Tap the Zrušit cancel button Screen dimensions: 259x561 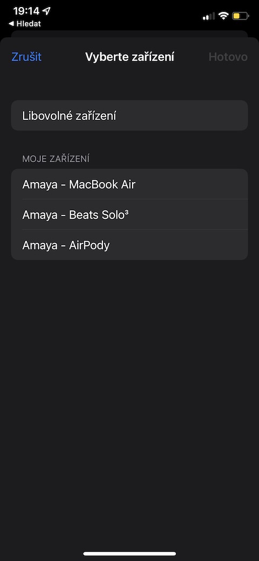tap(26, 57)
